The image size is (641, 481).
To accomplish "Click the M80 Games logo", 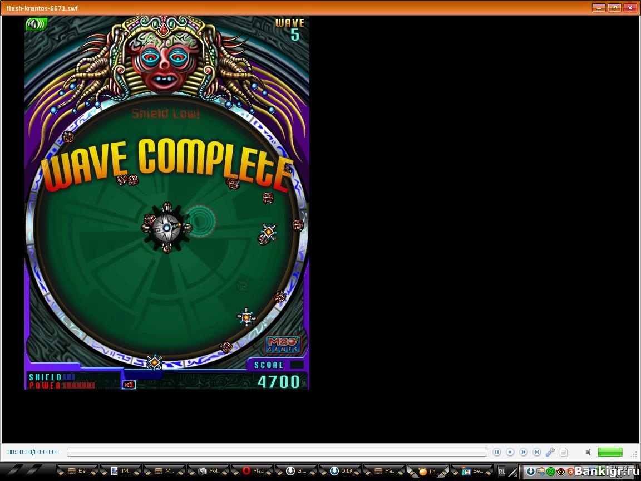I will point(283,345).
